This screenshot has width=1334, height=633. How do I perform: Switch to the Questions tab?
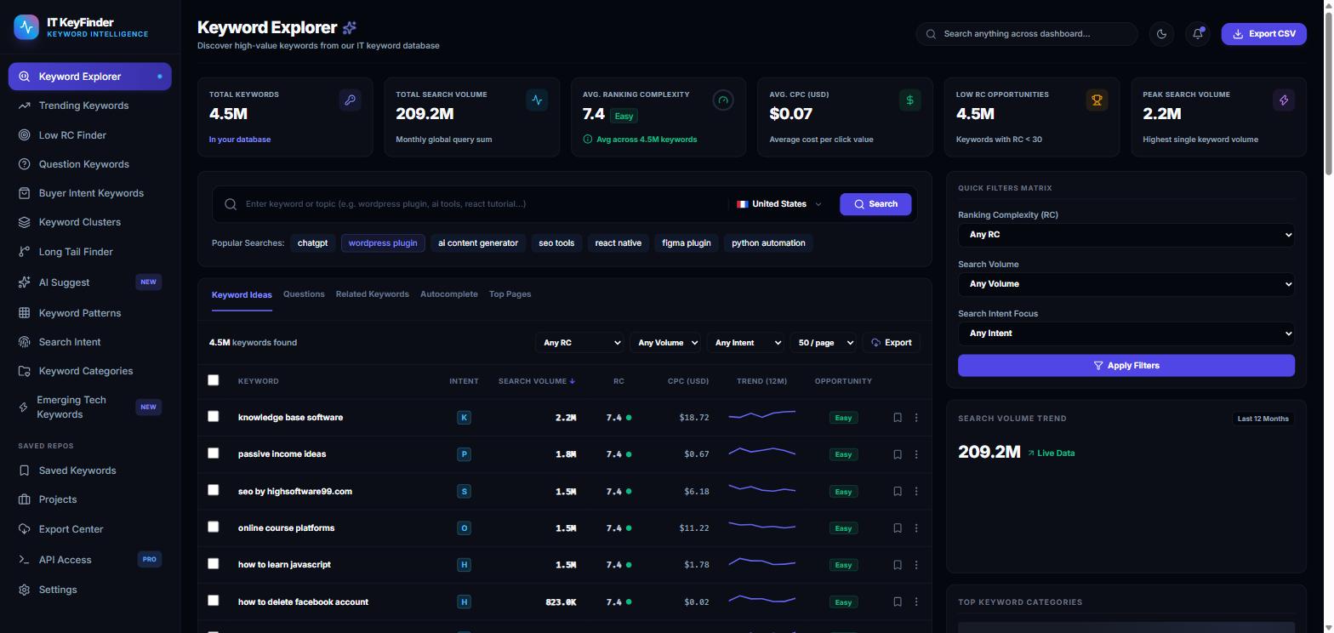click(304, 294)
